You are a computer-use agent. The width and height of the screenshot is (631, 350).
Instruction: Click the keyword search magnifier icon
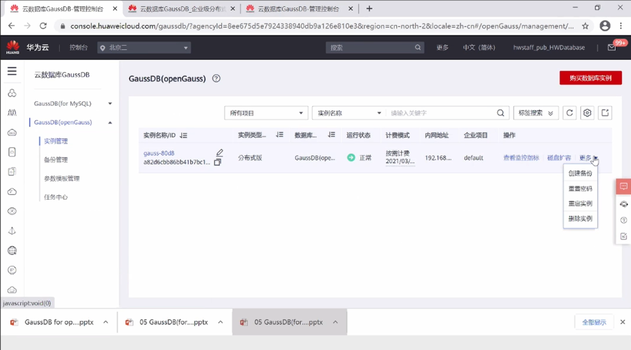pyautogui.click(x=501, y=113)
